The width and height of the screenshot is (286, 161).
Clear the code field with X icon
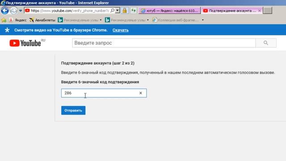point(141,93)
